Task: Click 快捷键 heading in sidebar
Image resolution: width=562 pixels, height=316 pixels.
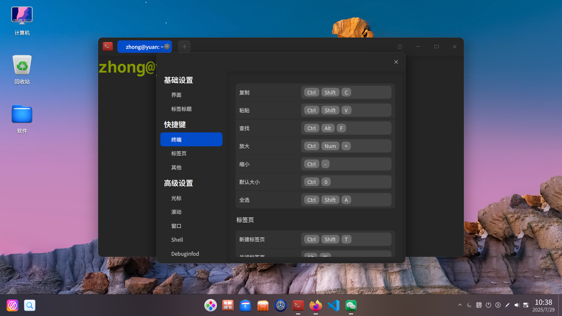Action: point(175,125)
